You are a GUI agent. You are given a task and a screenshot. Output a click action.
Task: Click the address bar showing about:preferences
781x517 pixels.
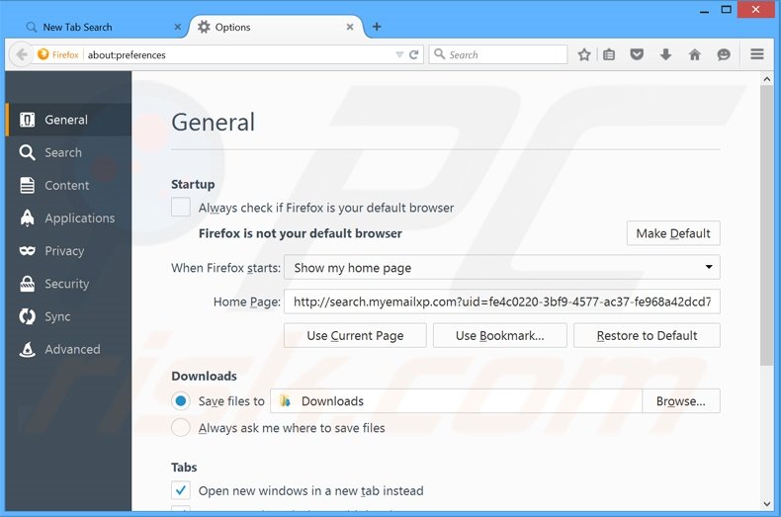click(239, 54)
